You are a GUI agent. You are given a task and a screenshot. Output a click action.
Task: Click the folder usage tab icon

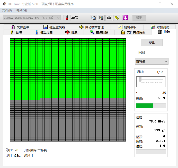pyautogui.click(x=123, y=32)
